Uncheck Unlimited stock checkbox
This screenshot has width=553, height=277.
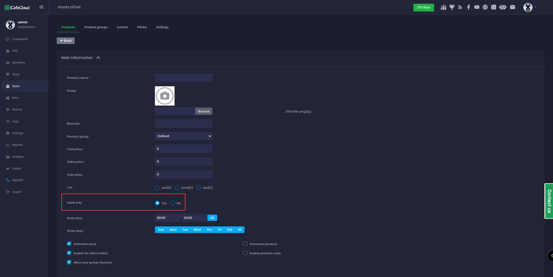69,244
